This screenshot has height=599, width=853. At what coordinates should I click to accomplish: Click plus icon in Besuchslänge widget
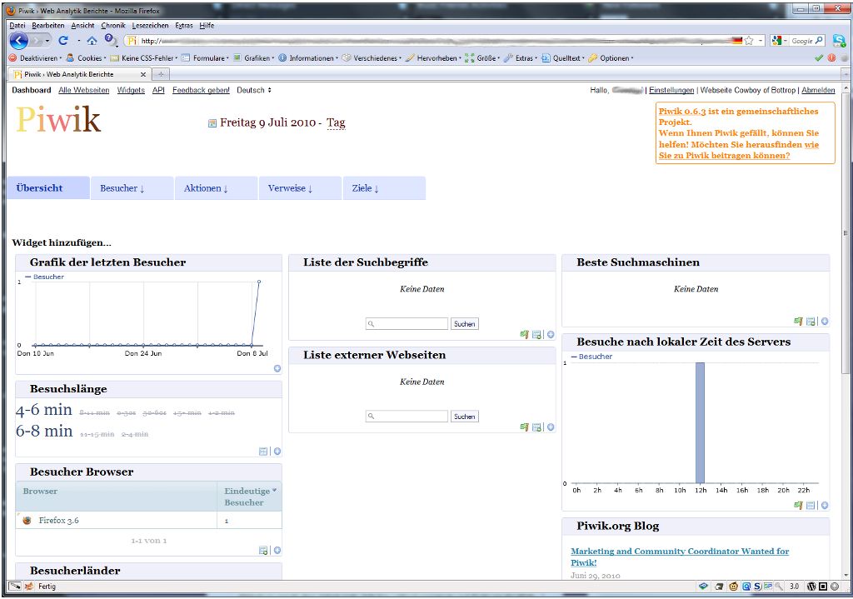point(277,451)
